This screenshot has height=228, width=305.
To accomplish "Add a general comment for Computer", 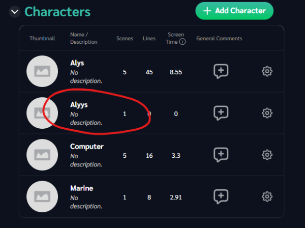I will coord(221,154).
